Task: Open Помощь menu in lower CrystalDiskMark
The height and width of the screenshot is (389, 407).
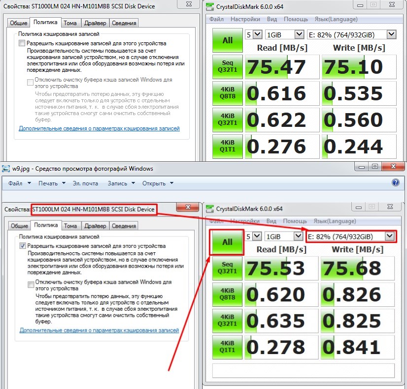Action: pos(295,221)
